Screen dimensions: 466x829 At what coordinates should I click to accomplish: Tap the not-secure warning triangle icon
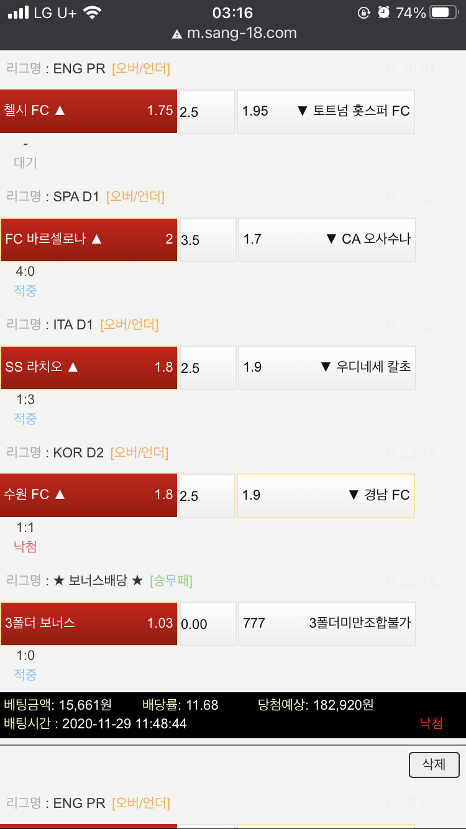click(177, 34)
